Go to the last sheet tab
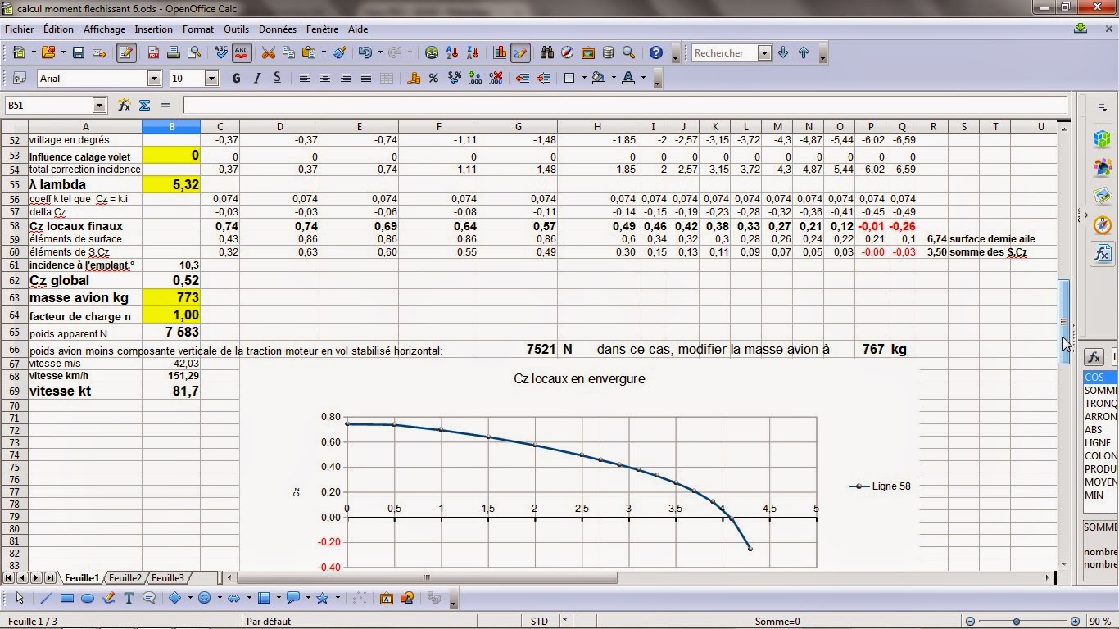The image size is (1119, 629). pos(50,577)
